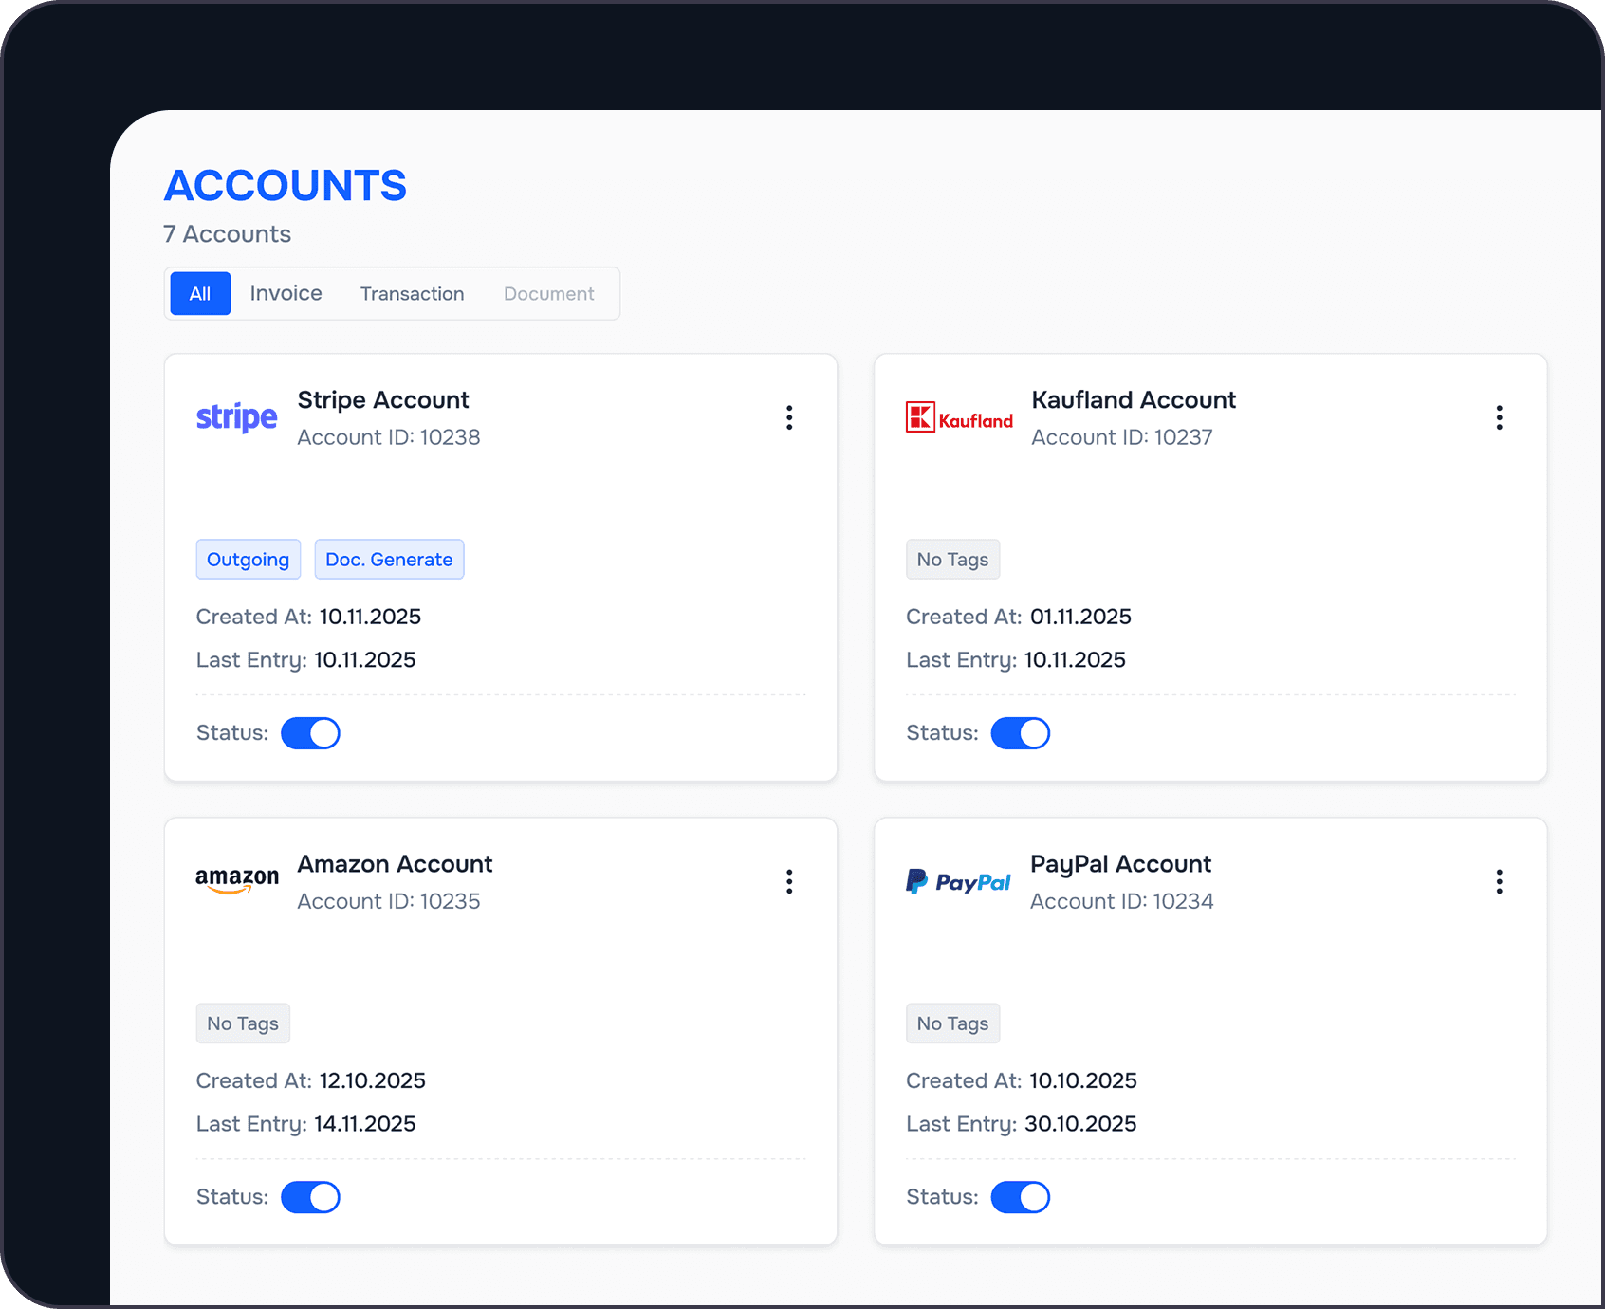Open the Stripe Account title
This screenshot has height=1309, width=1605.
383,400
